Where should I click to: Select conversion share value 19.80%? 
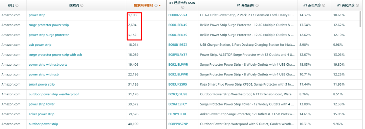[x=339, y=65]
